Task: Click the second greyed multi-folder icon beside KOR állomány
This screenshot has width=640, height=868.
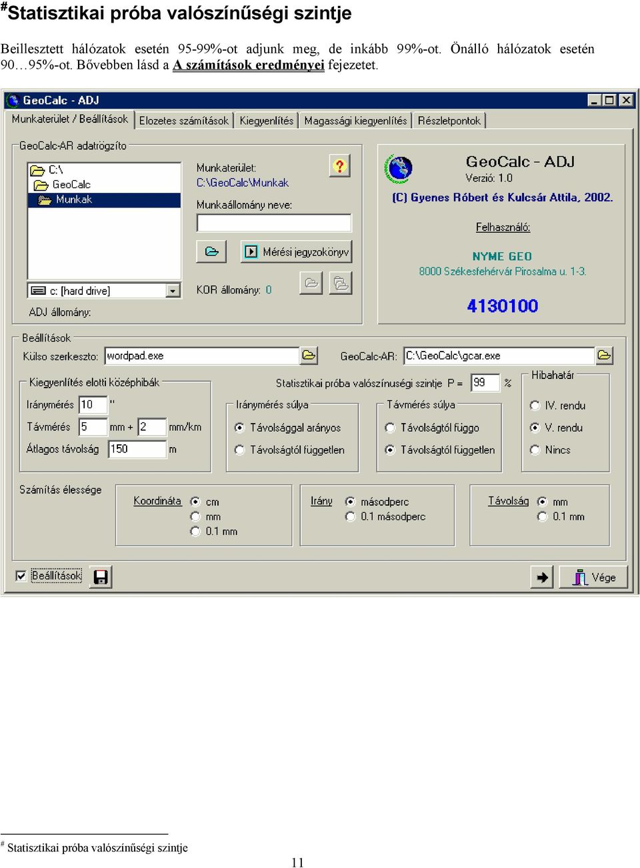Action: pyautogui.click(x=341, y=283)
